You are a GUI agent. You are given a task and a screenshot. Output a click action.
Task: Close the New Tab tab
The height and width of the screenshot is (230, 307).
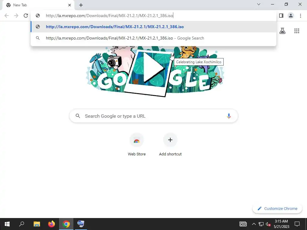click(70, 5)
